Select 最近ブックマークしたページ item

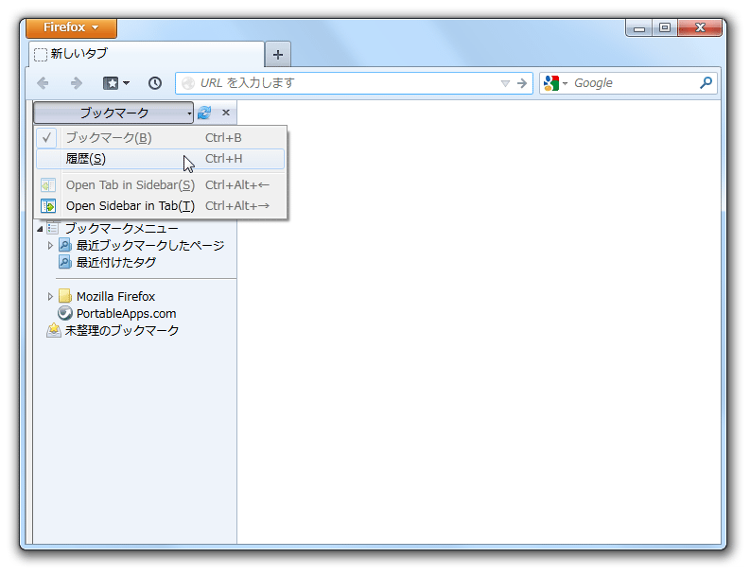150,245
